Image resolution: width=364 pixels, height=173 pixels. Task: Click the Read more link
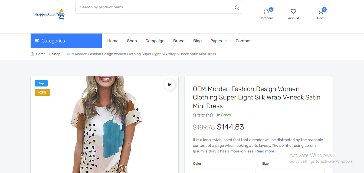(265, 151)
